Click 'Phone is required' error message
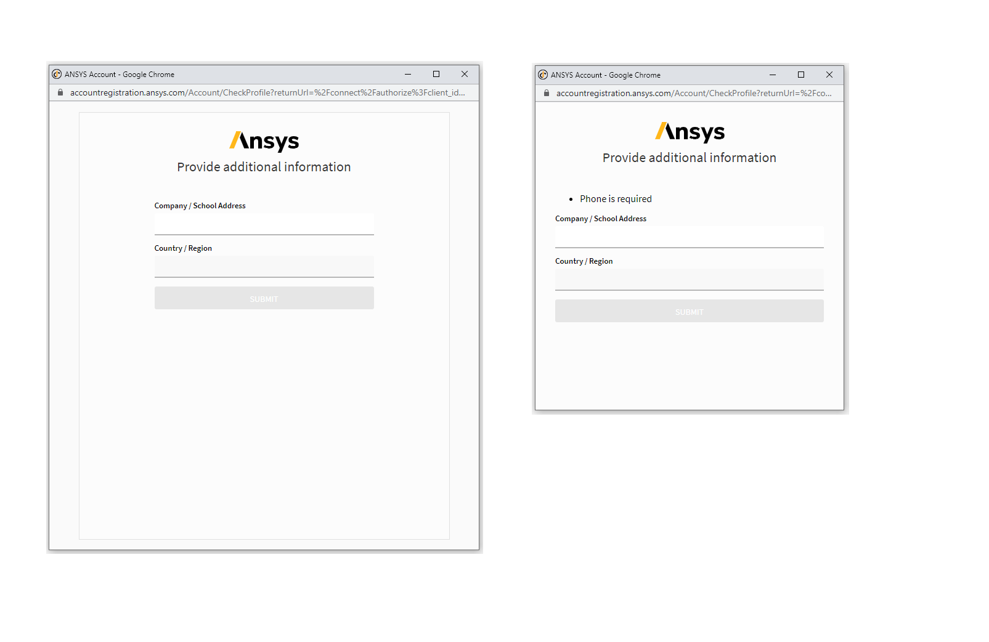 click(x=616, y=198)
